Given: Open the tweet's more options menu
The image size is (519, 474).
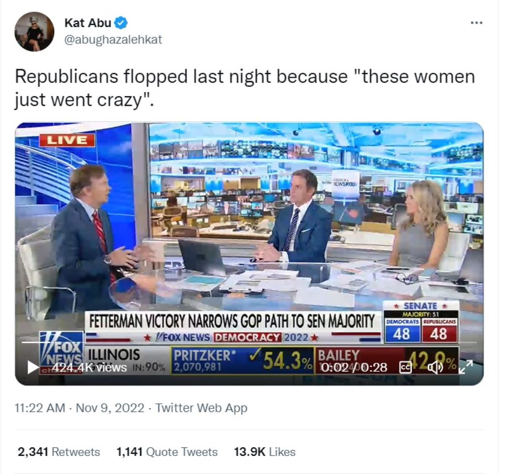Looking at the screenshot, I should pyautogui.click(x=476, y=22).
